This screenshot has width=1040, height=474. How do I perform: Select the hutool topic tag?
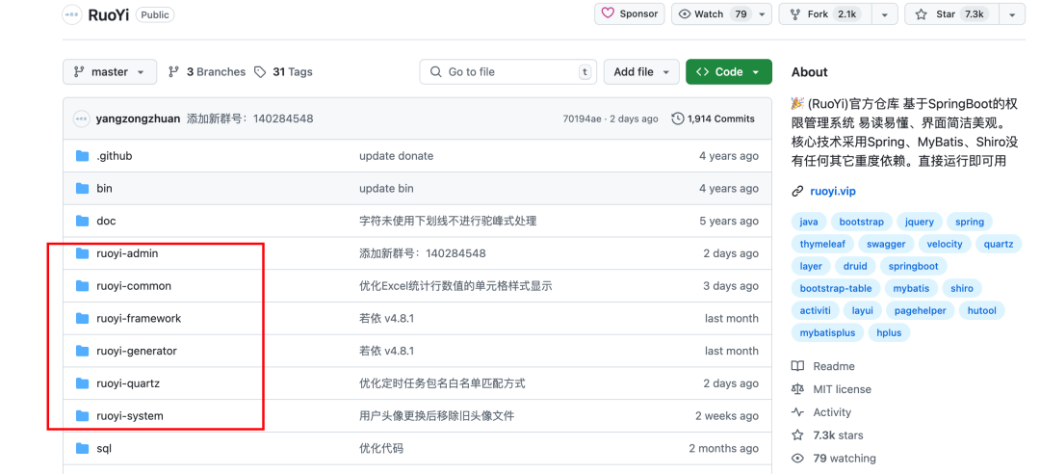click(x=981, y=310)
